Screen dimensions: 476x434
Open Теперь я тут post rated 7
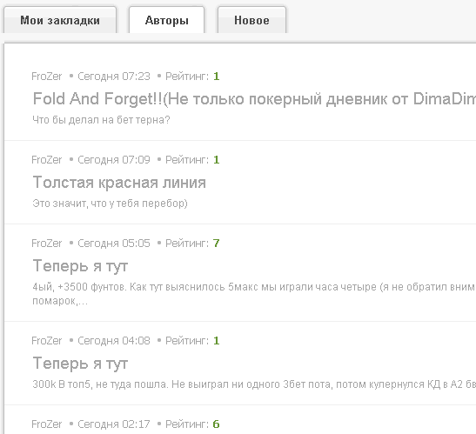pyautogui.click(x=80, y=266)
